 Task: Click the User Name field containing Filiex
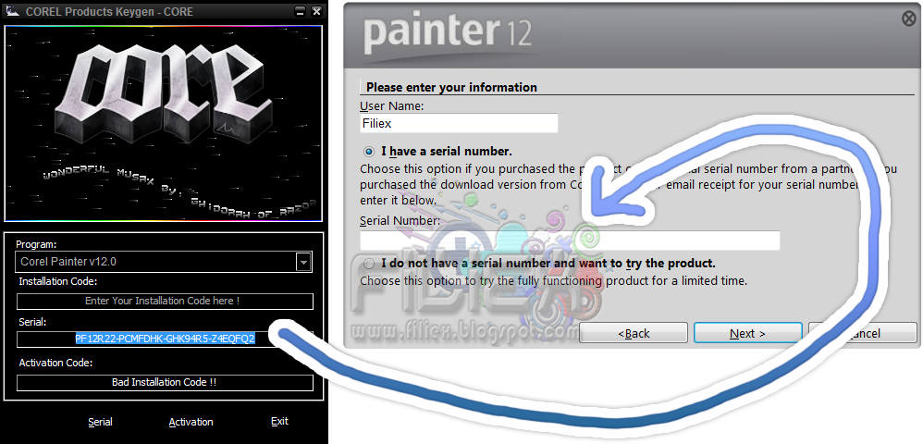[x=459, y=124]
